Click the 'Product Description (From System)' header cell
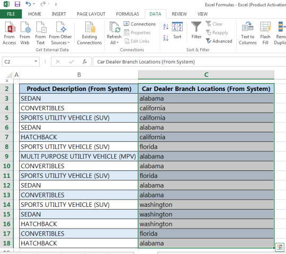Image resolution: width=286 pixels, height=254 pixels. (x=79, y=89)
